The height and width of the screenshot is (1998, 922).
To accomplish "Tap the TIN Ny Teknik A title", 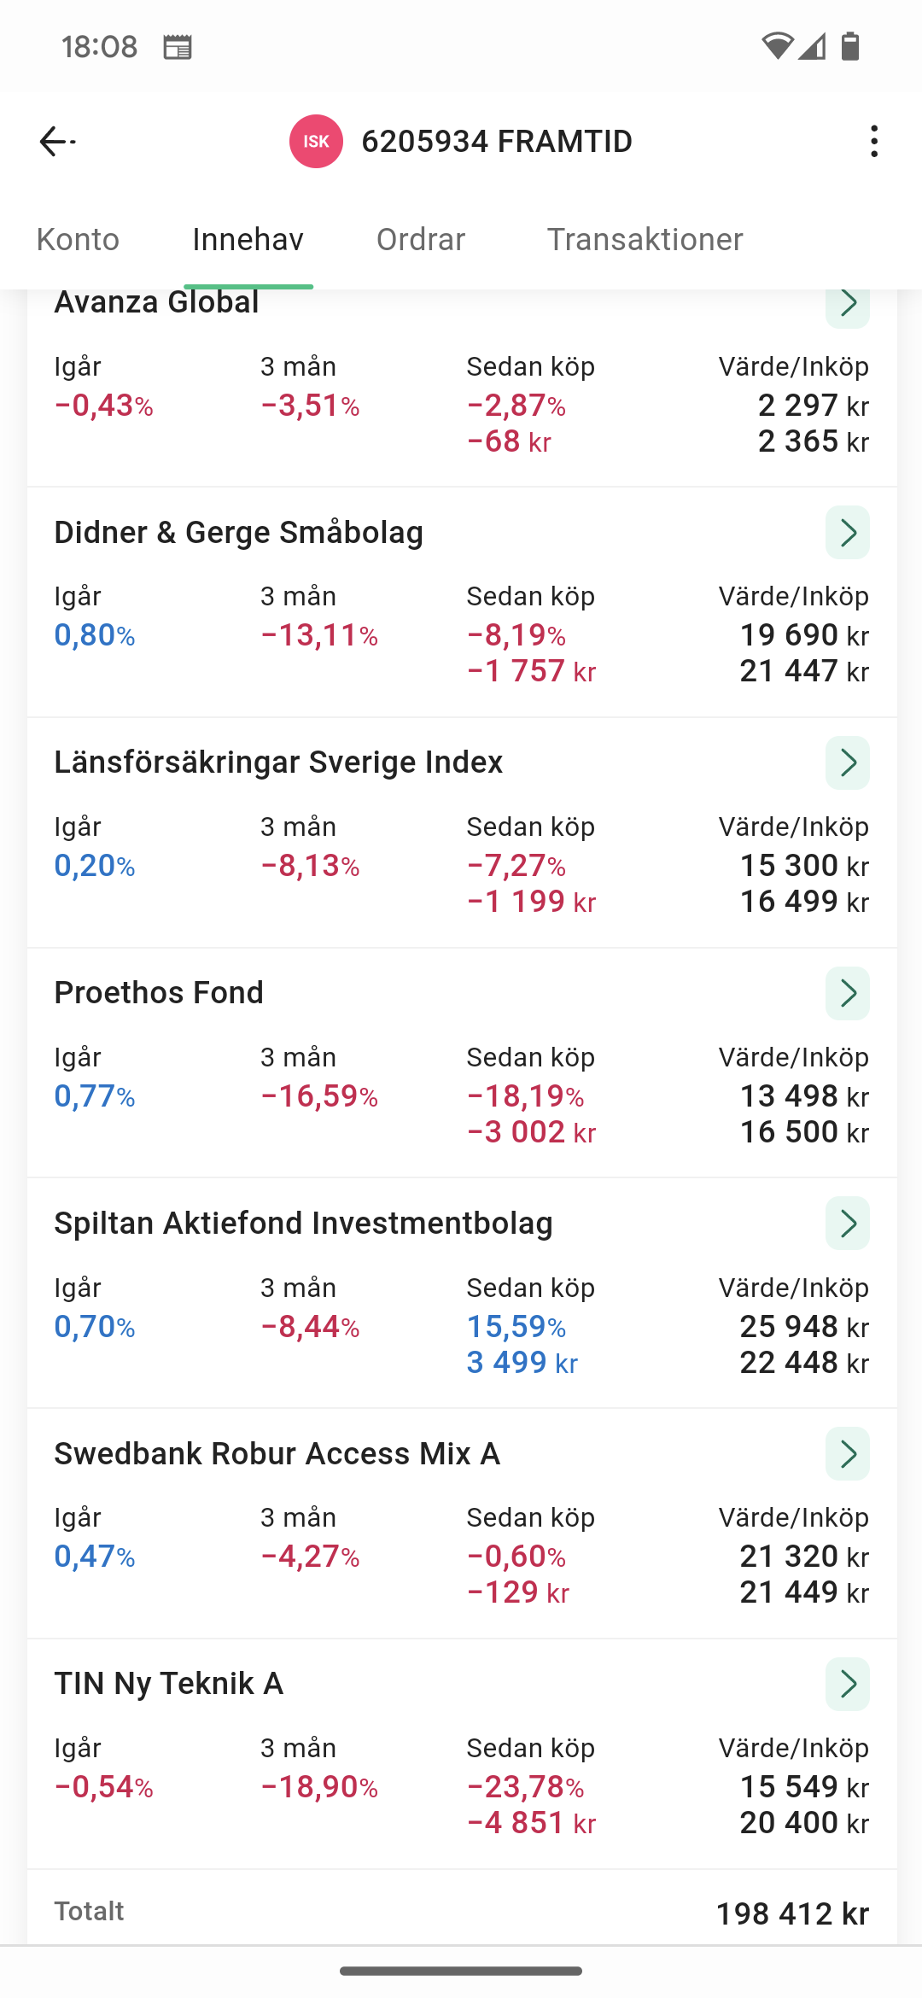I will [169, 1684].
